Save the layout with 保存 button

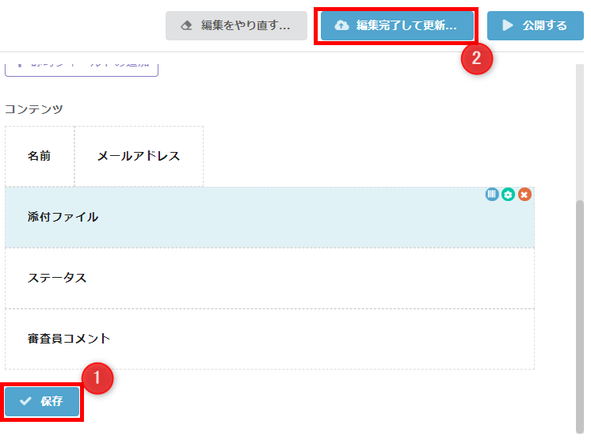(x=42, y=401)
